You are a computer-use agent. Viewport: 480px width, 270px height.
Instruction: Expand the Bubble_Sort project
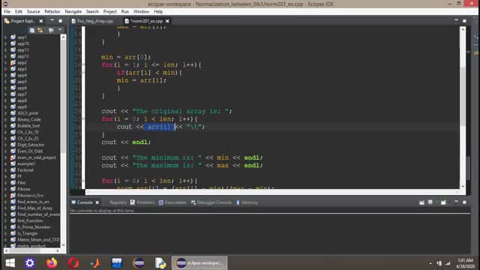pyautogui.click(x=5, y=126)
